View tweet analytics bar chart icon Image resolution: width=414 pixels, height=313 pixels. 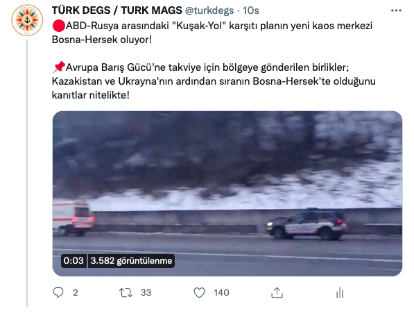pyautogui.click(x=340, y=293)
